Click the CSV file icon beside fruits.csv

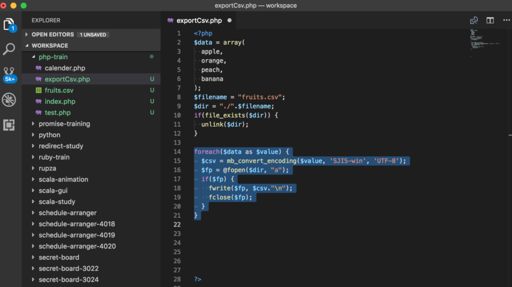[x=39, y=90]
